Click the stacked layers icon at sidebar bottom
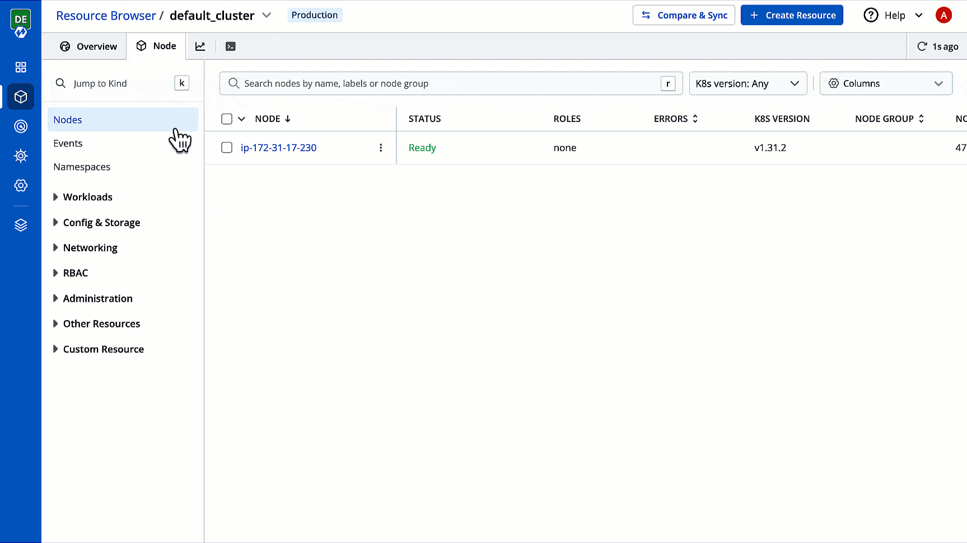 [21, 224]
